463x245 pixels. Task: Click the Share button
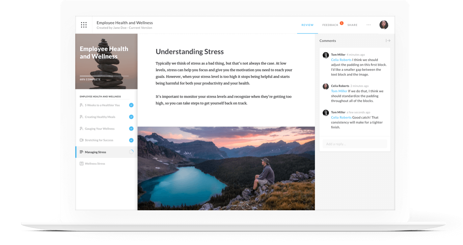(352, 25)
